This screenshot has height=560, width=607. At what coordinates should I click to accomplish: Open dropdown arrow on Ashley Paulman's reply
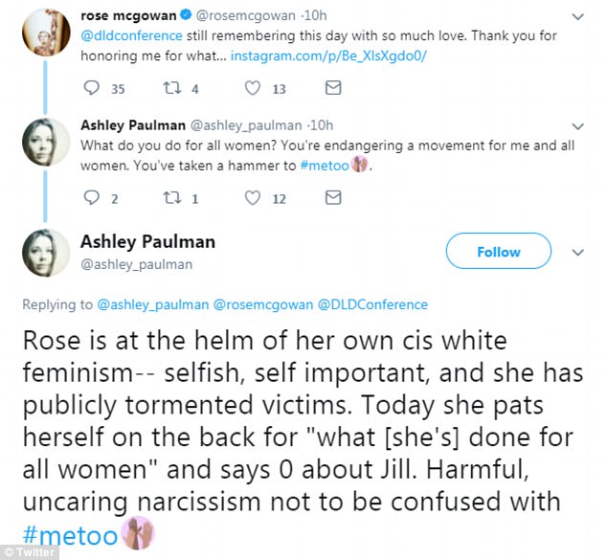(x=577, y=125)
